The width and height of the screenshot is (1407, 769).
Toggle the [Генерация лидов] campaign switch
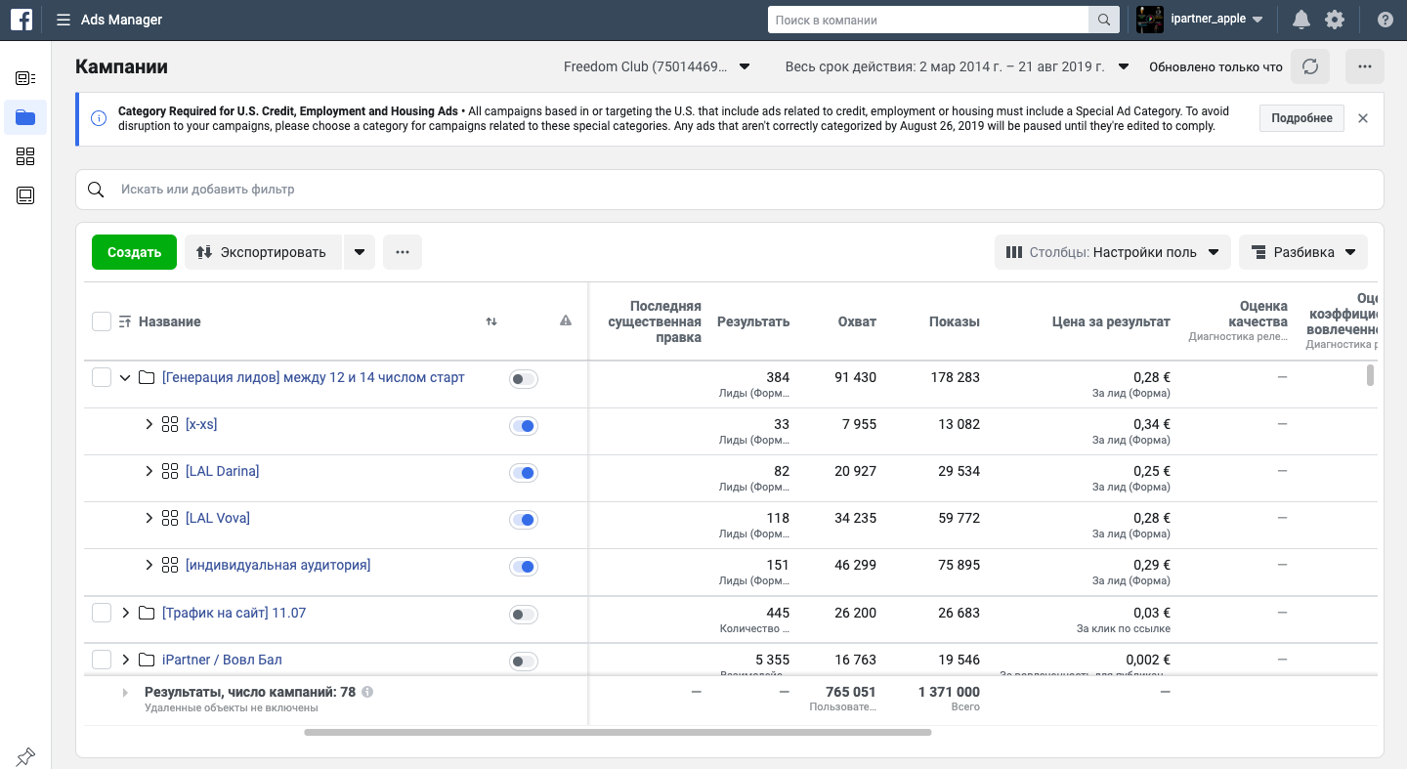(524, 379)
